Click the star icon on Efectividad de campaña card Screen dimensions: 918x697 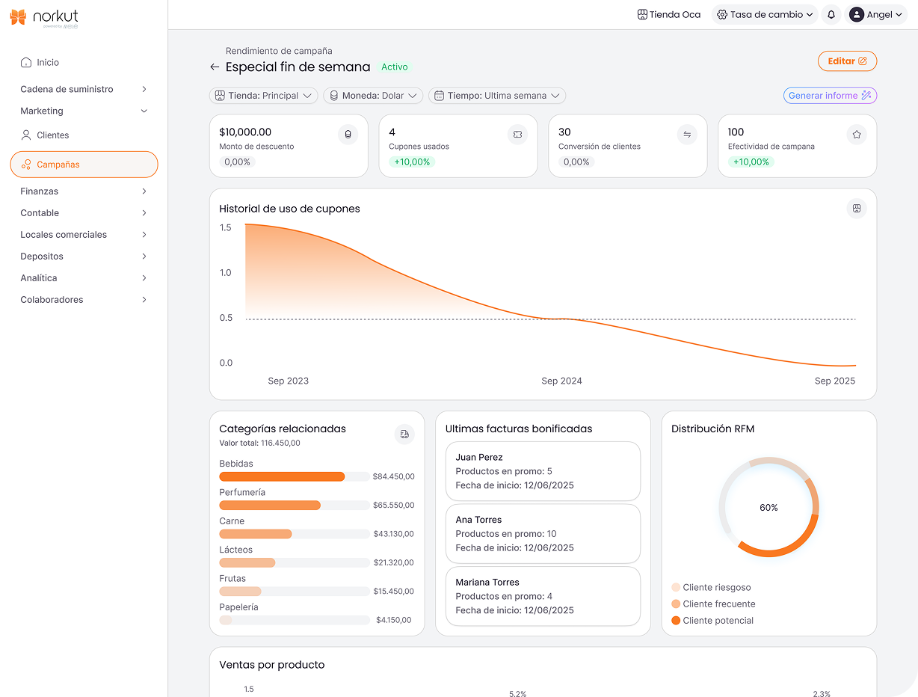click(857, 135)
